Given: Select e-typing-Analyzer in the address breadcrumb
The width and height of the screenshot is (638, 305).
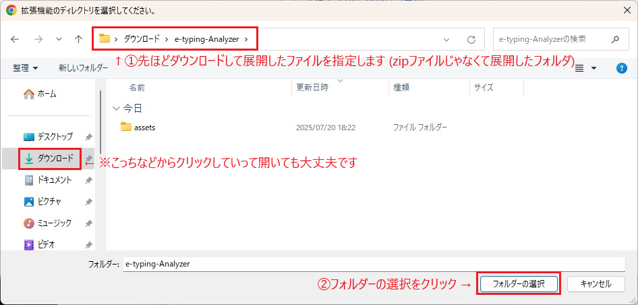Looking at the screenshot, I should point(206,39).
